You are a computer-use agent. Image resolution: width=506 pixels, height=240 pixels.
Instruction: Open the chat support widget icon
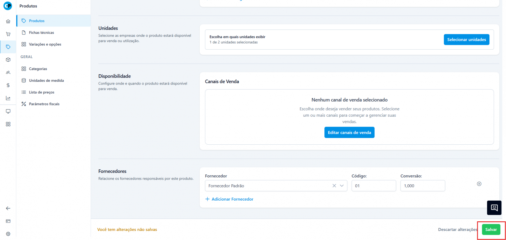[494, 208]
